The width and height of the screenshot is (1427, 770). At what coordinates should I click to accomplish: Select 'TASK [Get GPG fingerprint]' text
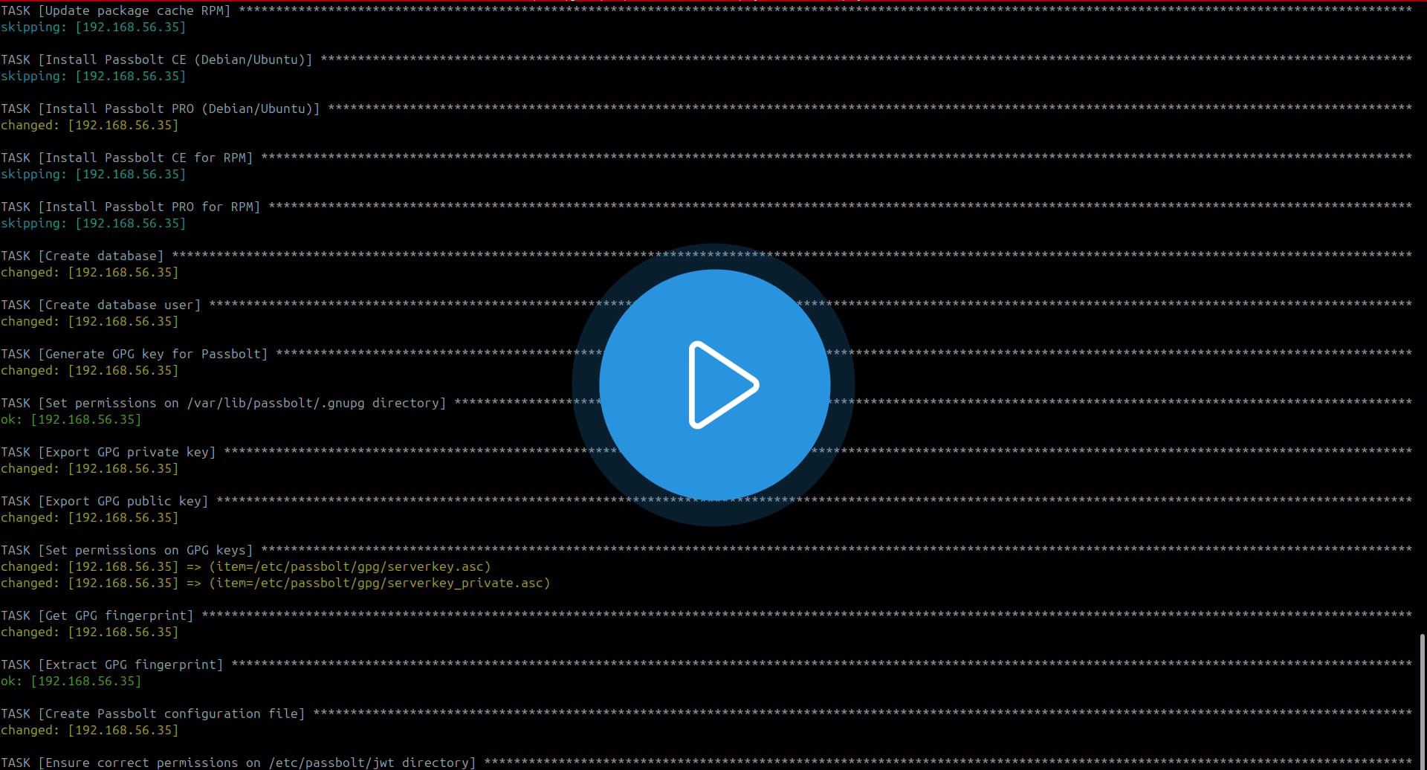[97, 615]
